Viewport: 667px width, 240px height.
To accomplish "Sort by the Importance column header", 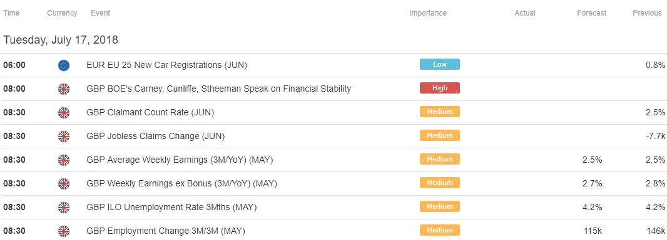I will tap(428, 13).
